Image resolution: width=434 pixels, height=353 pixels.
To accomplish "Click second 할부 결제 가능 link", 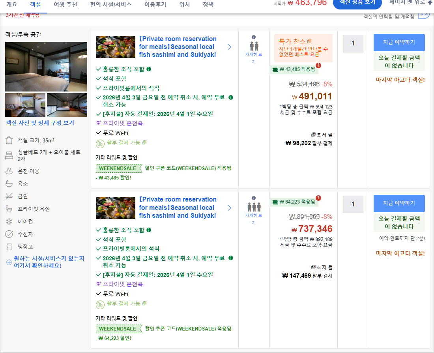I will [127, 304].
